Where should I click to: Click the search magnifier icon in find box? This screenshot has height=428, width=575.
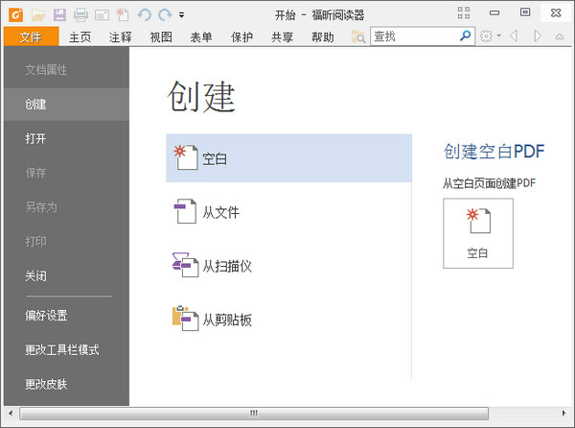466,36
